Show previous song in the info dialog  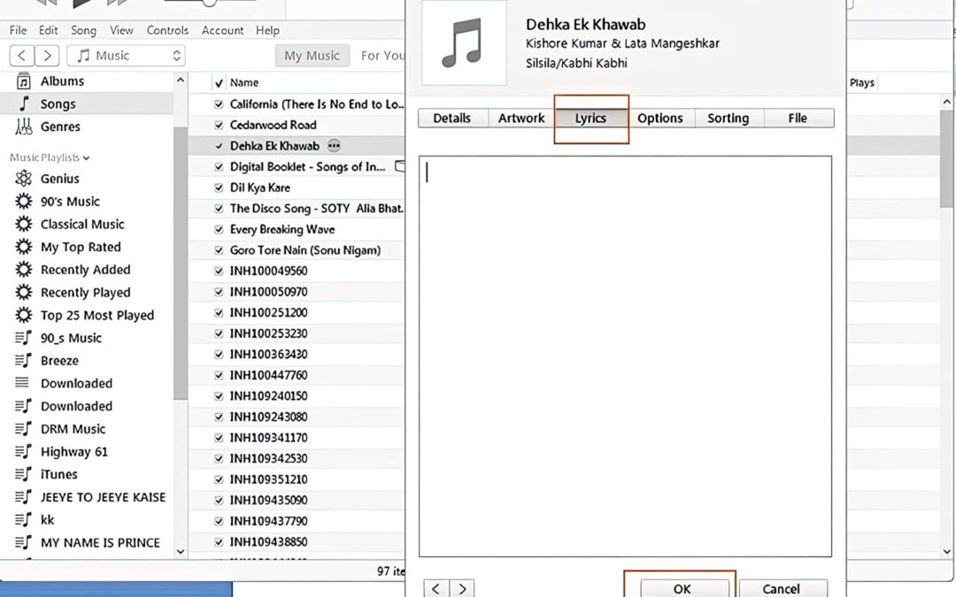click(x=436, y=588)
